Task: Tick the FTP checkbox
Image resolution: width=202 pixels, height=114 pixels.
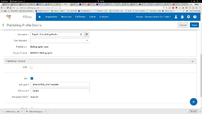Action: click(31, 67)
